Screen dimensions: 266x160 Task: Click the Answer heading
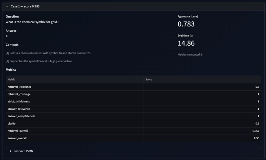click(11, 31)
